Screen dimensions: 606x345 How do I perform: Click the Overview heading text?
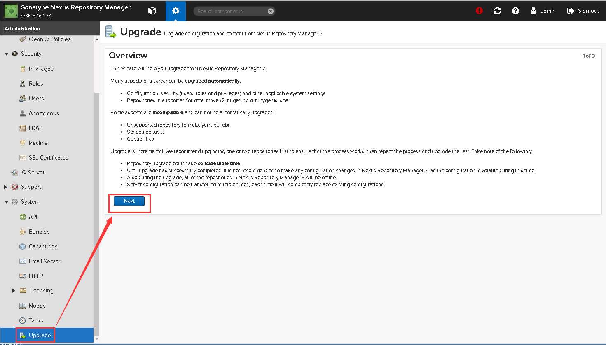(x=128, y=56)
